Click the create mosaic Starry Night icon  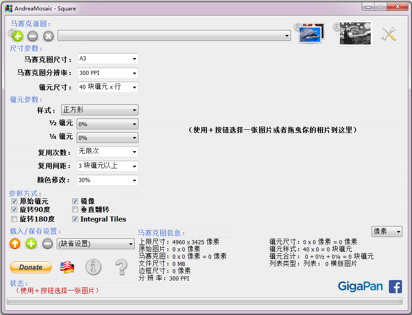tap(355, 34)
